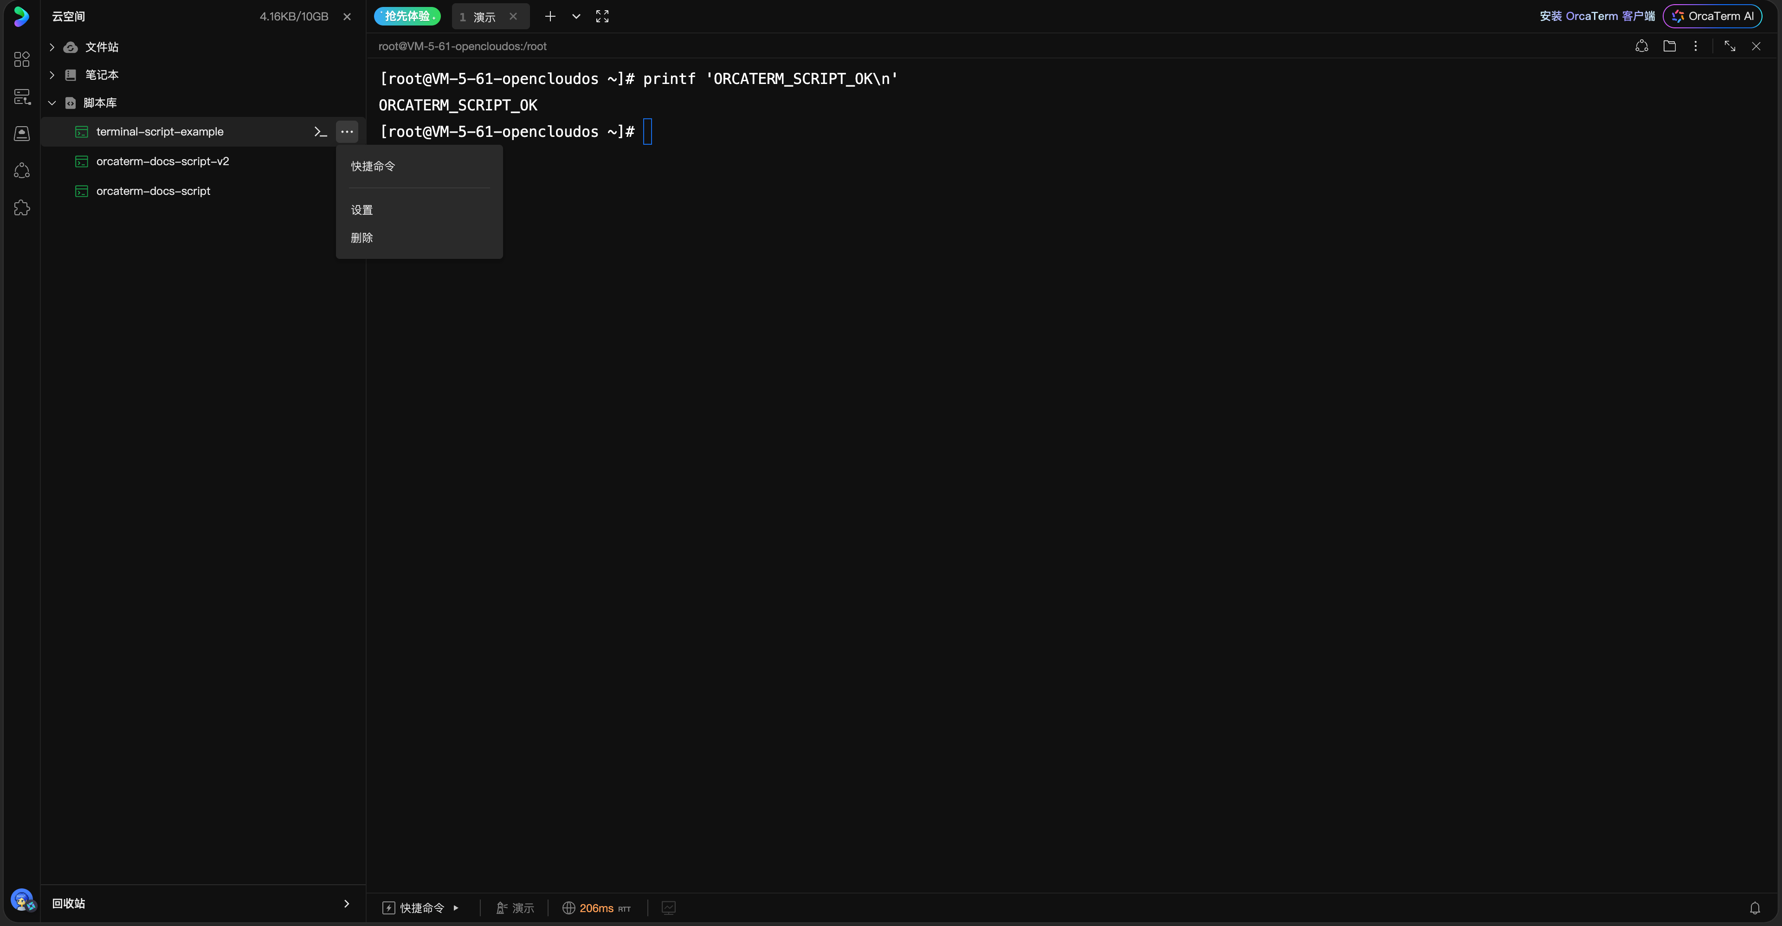Image resolution: width=1782 pixels, height=926 pixels.
Task: Open the grid apps sidebar icon
Action: [21, 59]
